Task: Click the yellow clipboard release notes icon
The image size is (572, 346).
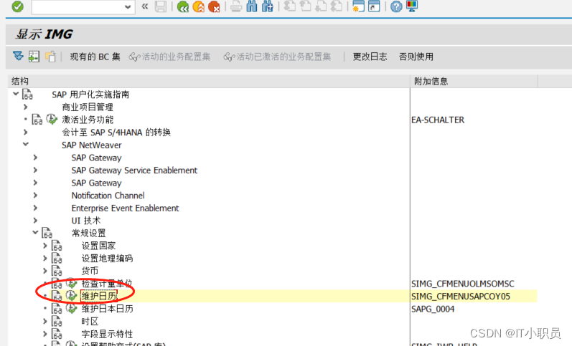Action: pyautogui.click(x=50, y=57)
